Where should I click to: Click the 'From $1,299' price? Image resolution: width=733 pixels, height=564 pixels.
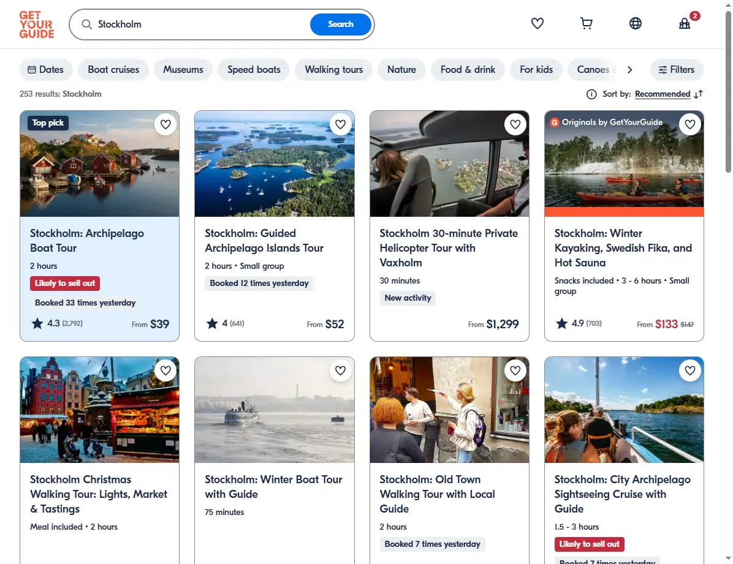tap(493, 324)
